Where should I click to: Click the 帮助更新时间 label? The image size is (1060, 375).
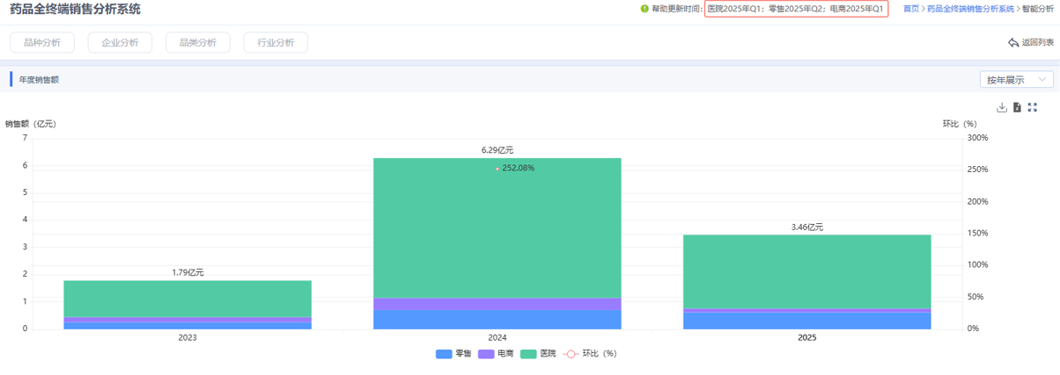[x=677, y=9]
